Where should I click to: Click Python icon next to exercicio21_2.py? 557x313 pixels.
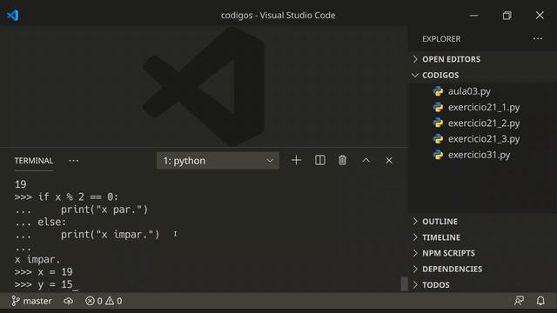click(x=438, y=123)
